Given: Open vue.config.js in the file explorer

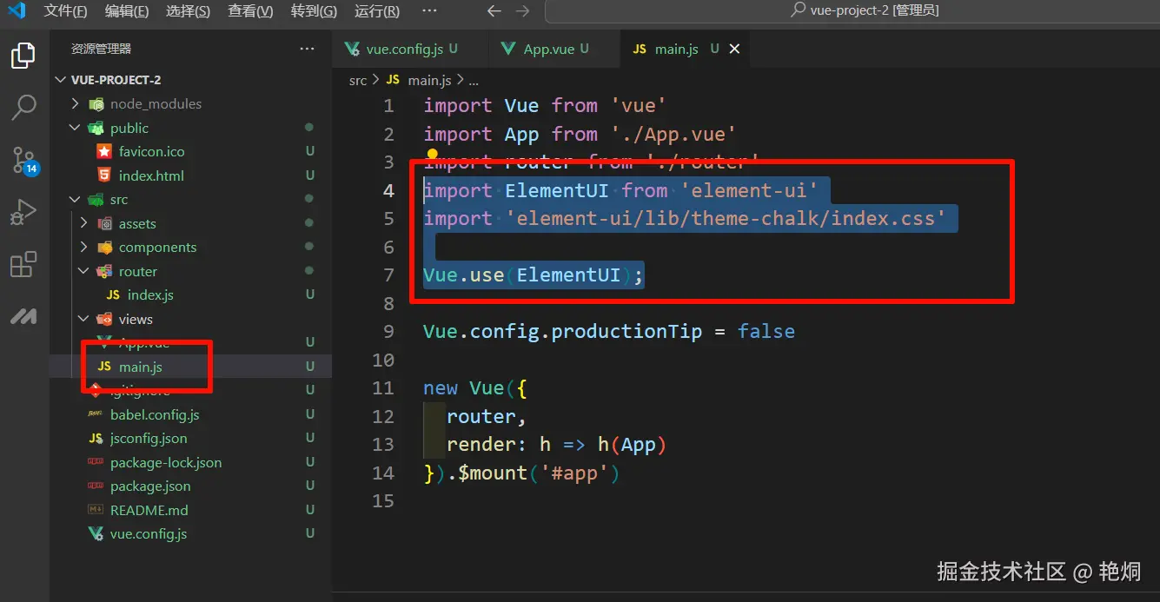Looking at the screenshot, I should pyautogui.click(x=149, y=534).
